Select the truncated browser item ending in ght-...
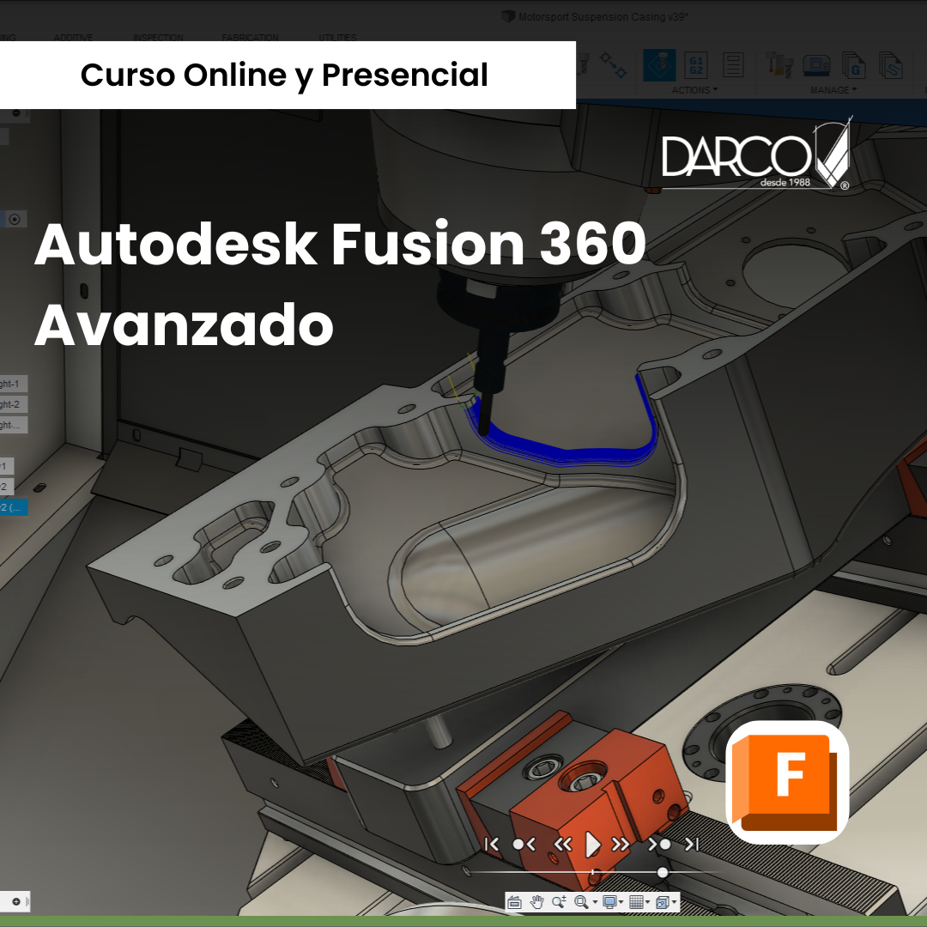The width and height of the screenshot is (927, 927). pos(13,425)
